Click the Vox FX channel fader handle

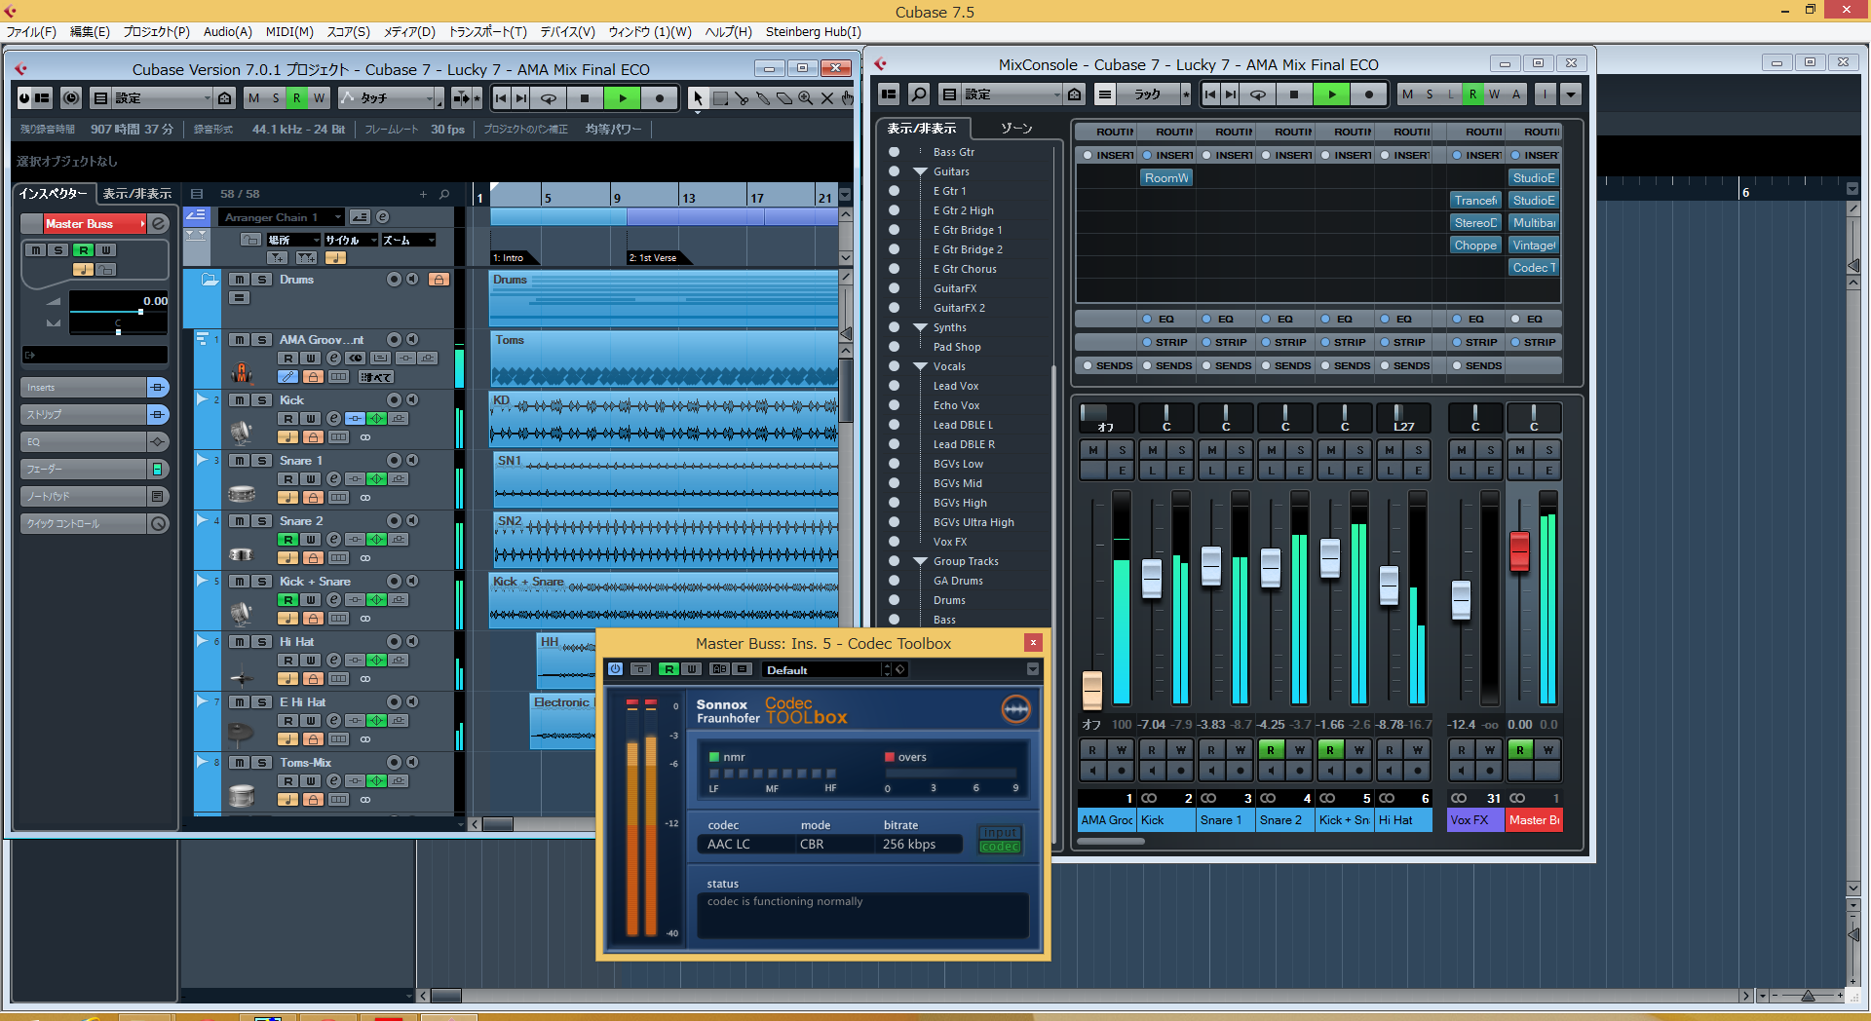(x=1461, y=599)
